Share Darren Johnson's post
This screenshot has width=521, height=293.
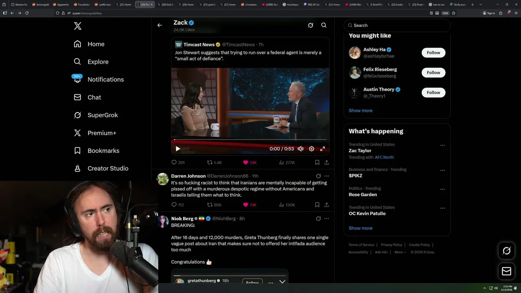tap(326, 205)
